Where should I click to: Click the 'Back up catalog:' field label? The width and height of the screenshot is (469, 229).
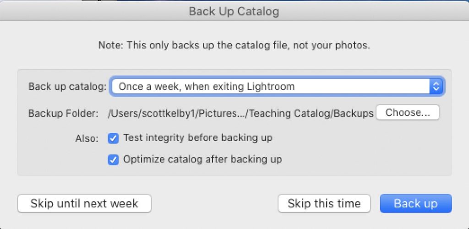67,87
